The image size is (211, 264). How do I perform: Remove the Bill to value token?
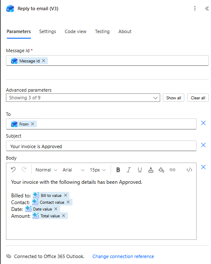pos(66,195)
